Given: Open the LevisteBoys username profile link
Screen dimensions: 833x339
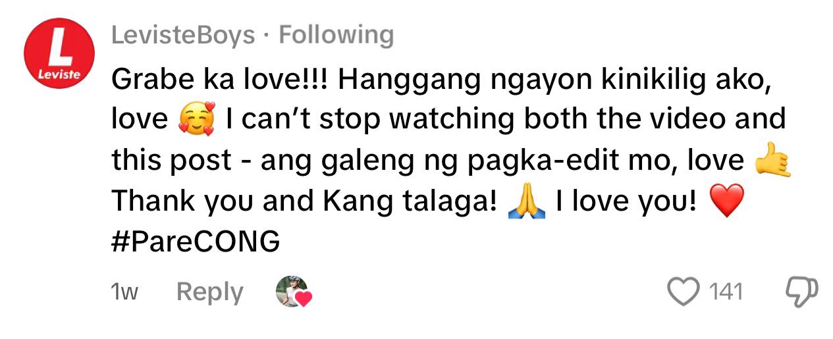Looking at the screenshot, I should pos(182,35).
